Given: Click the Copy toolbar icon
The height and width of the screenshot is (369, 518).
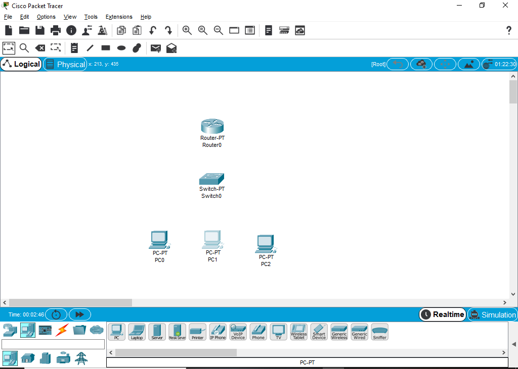Looking at the screenshot, I should [x=121, y=30].
